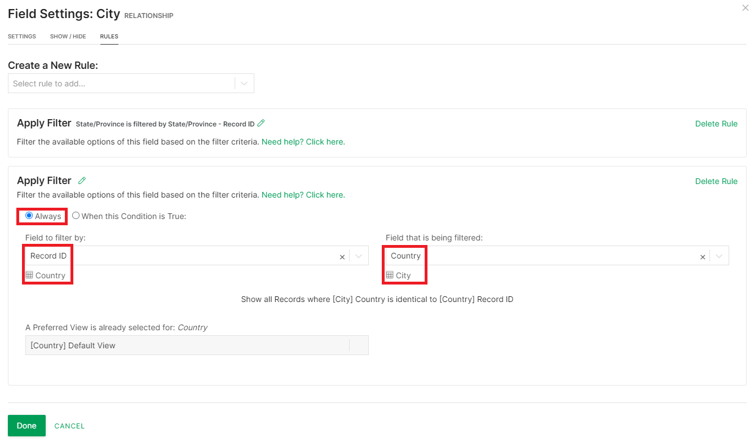This screenshot has height=442, width=754.
Task: Open help link in first filter rule
Action: point(303,142)
